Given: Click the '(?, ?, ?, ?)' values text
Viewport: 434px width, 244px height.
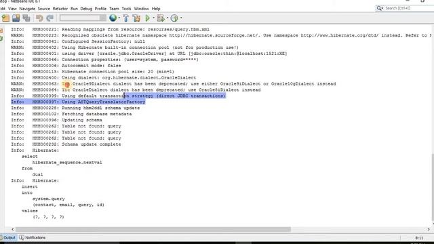Looking at the screenshot, I should [x=48, y=217].
